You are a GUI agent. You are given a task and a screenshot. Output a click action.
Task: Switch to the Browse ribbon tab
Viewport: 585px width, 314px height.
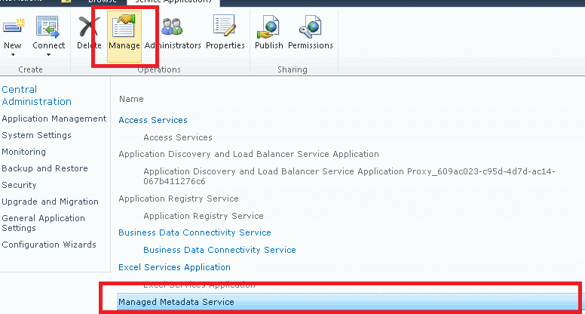(x=103, y=2)
